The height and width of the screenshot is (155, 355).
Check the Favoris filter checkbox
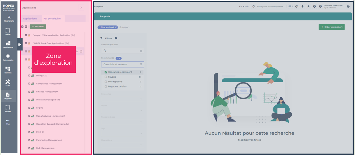click(106, 77)
